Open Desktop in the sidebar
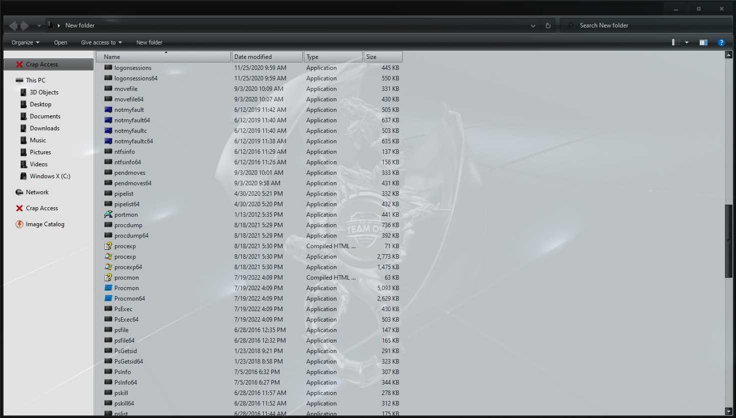Screen dimensions: 736x418 pos(40,104)
